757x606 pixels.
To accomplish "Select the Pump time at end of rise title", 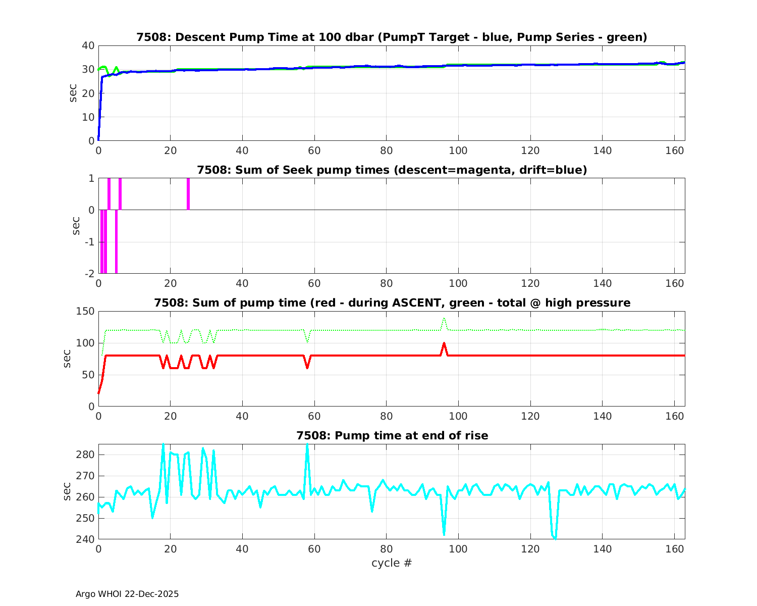I will [392, 435].
